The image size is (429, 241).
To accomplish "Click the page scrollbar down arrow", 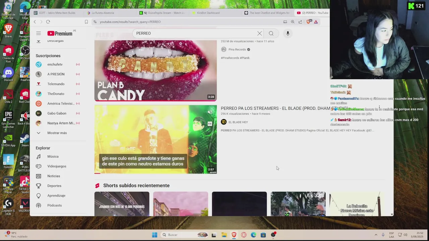I will pos(392,214).
